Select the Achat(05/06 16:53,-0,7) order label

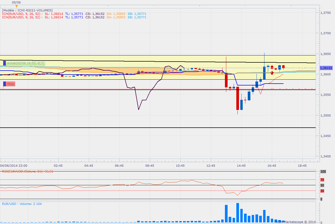25,63
